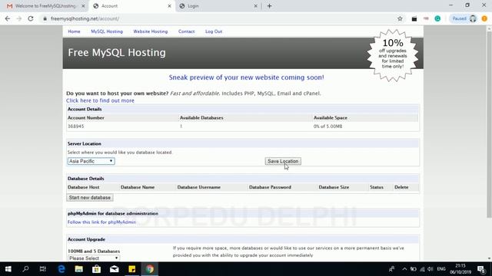Select the Account tab
This screenshot has width=492, height=276.
pos(131,6)
